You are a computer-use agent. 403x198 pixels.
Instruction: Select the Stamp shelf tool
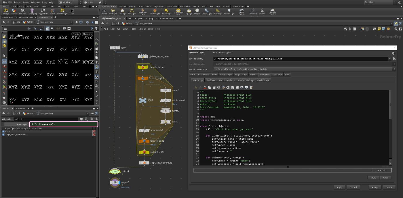pos(52,11)
